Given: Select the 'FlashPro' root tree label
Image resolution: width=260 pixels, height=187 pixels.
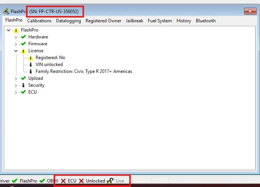Looking at the screenshot, I should (x=30, y=30).
